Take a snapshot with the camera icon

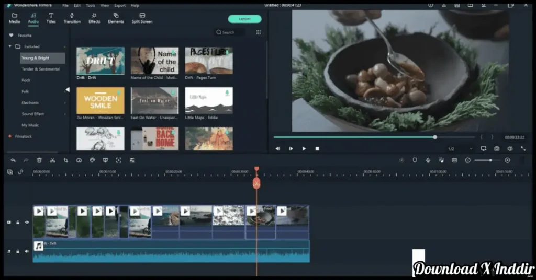497,149
